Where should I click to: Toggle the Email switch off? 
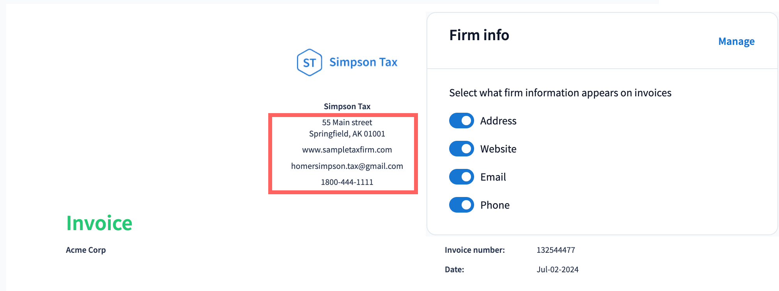pos(461,177)
